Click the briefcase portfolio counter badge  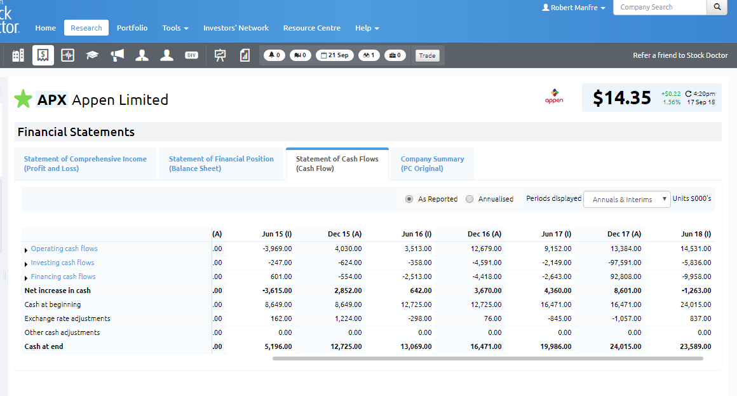coord(395,55)
